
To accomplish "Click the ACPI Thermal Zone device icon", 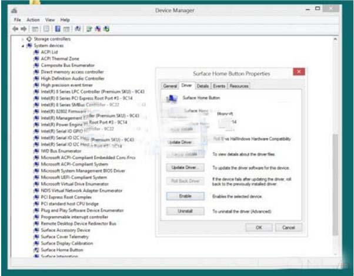I will (x=36, y=59).
